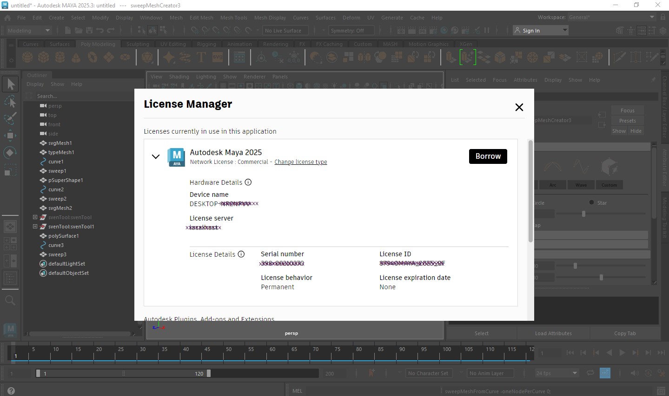The height and width of the screenshot is (396, 669).
Task: Click the multi-cut knife shelf icon
Action: [619, 58]
